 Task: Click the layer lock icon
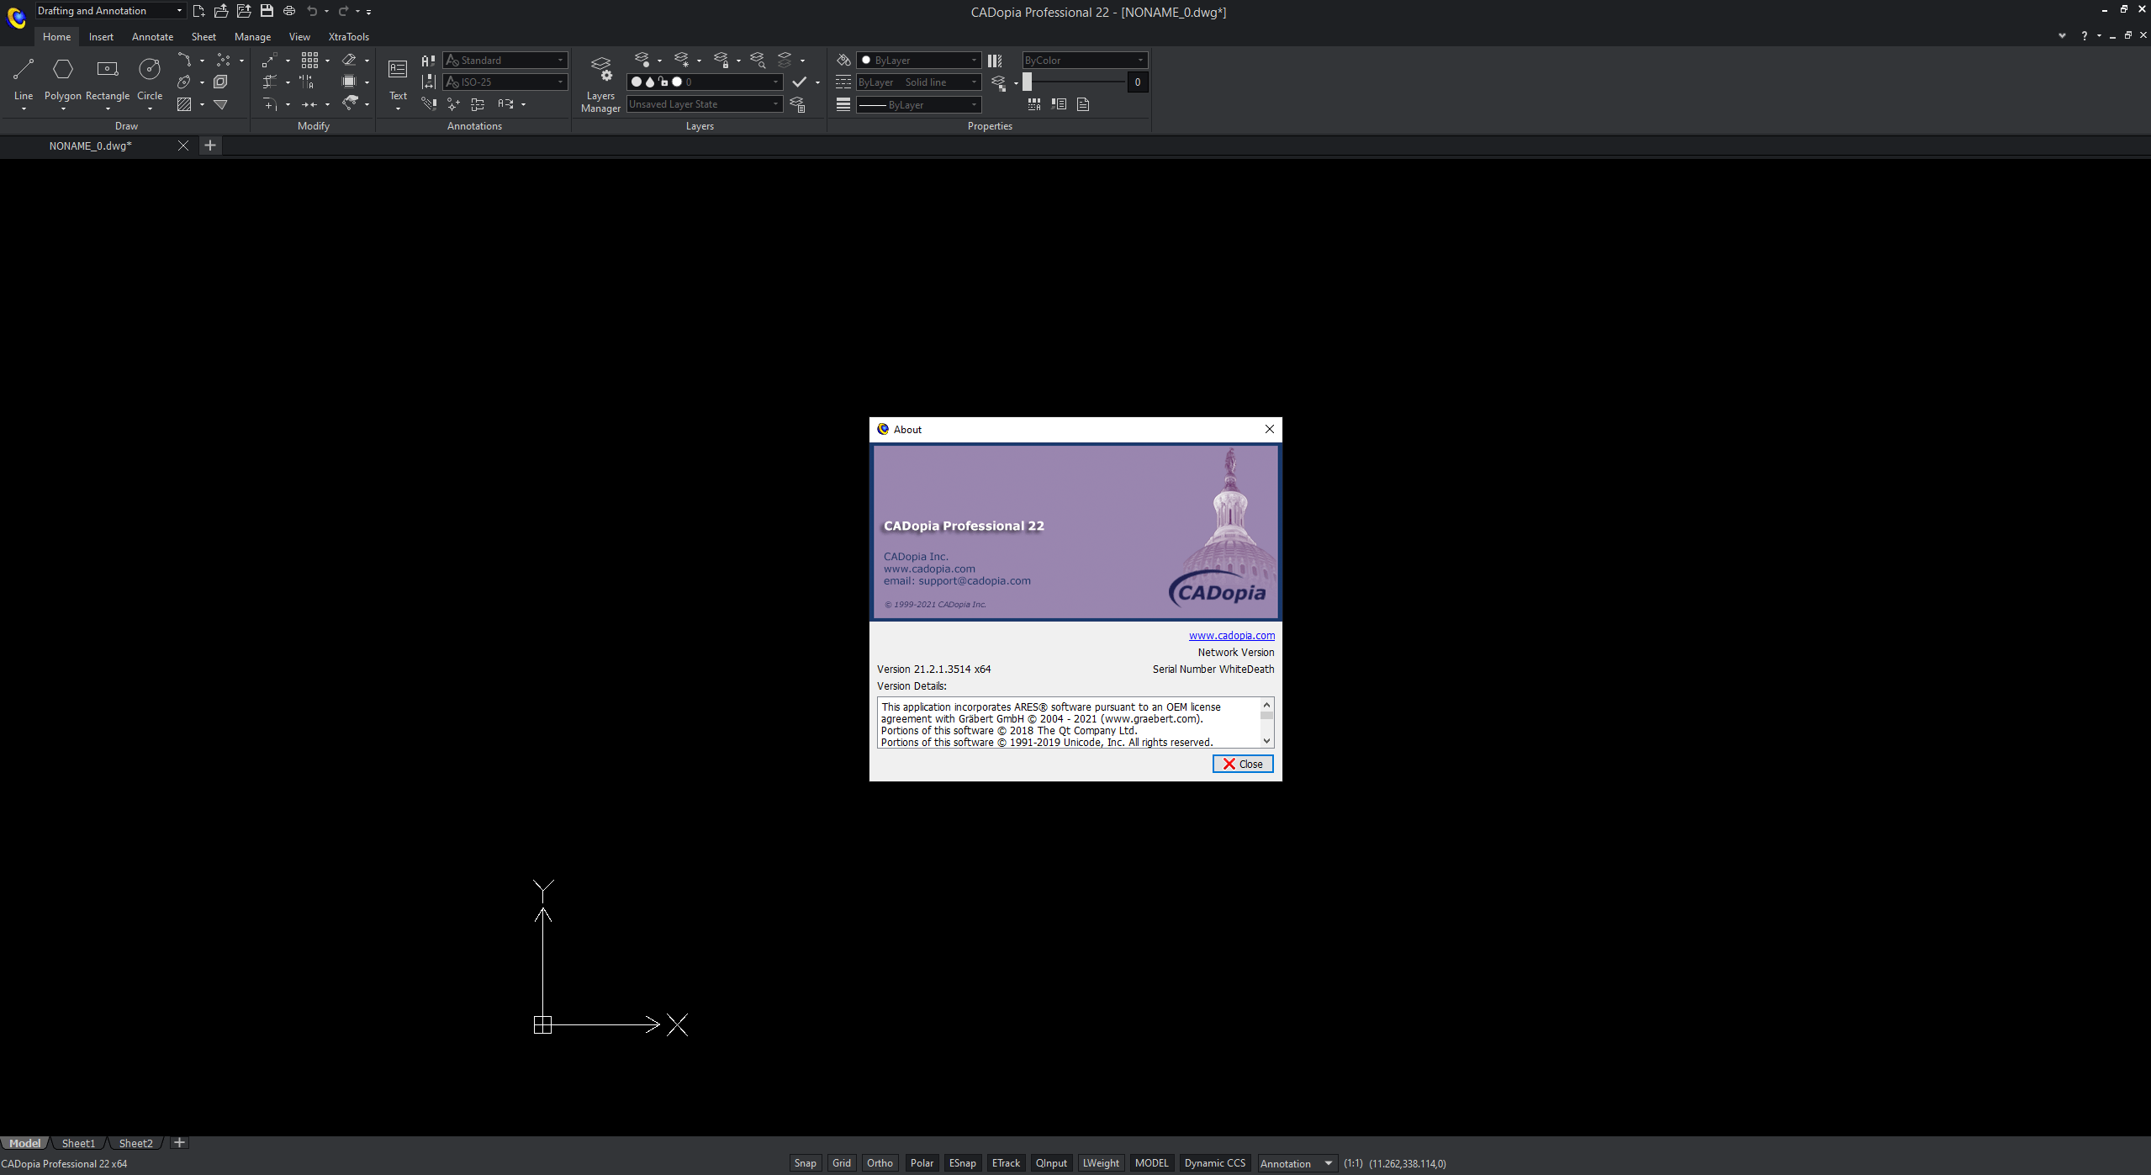[x=721, y=60]
